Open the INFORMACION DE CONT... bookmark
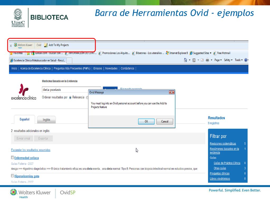This screenshot has height=203, width=270. click(81, 53)
